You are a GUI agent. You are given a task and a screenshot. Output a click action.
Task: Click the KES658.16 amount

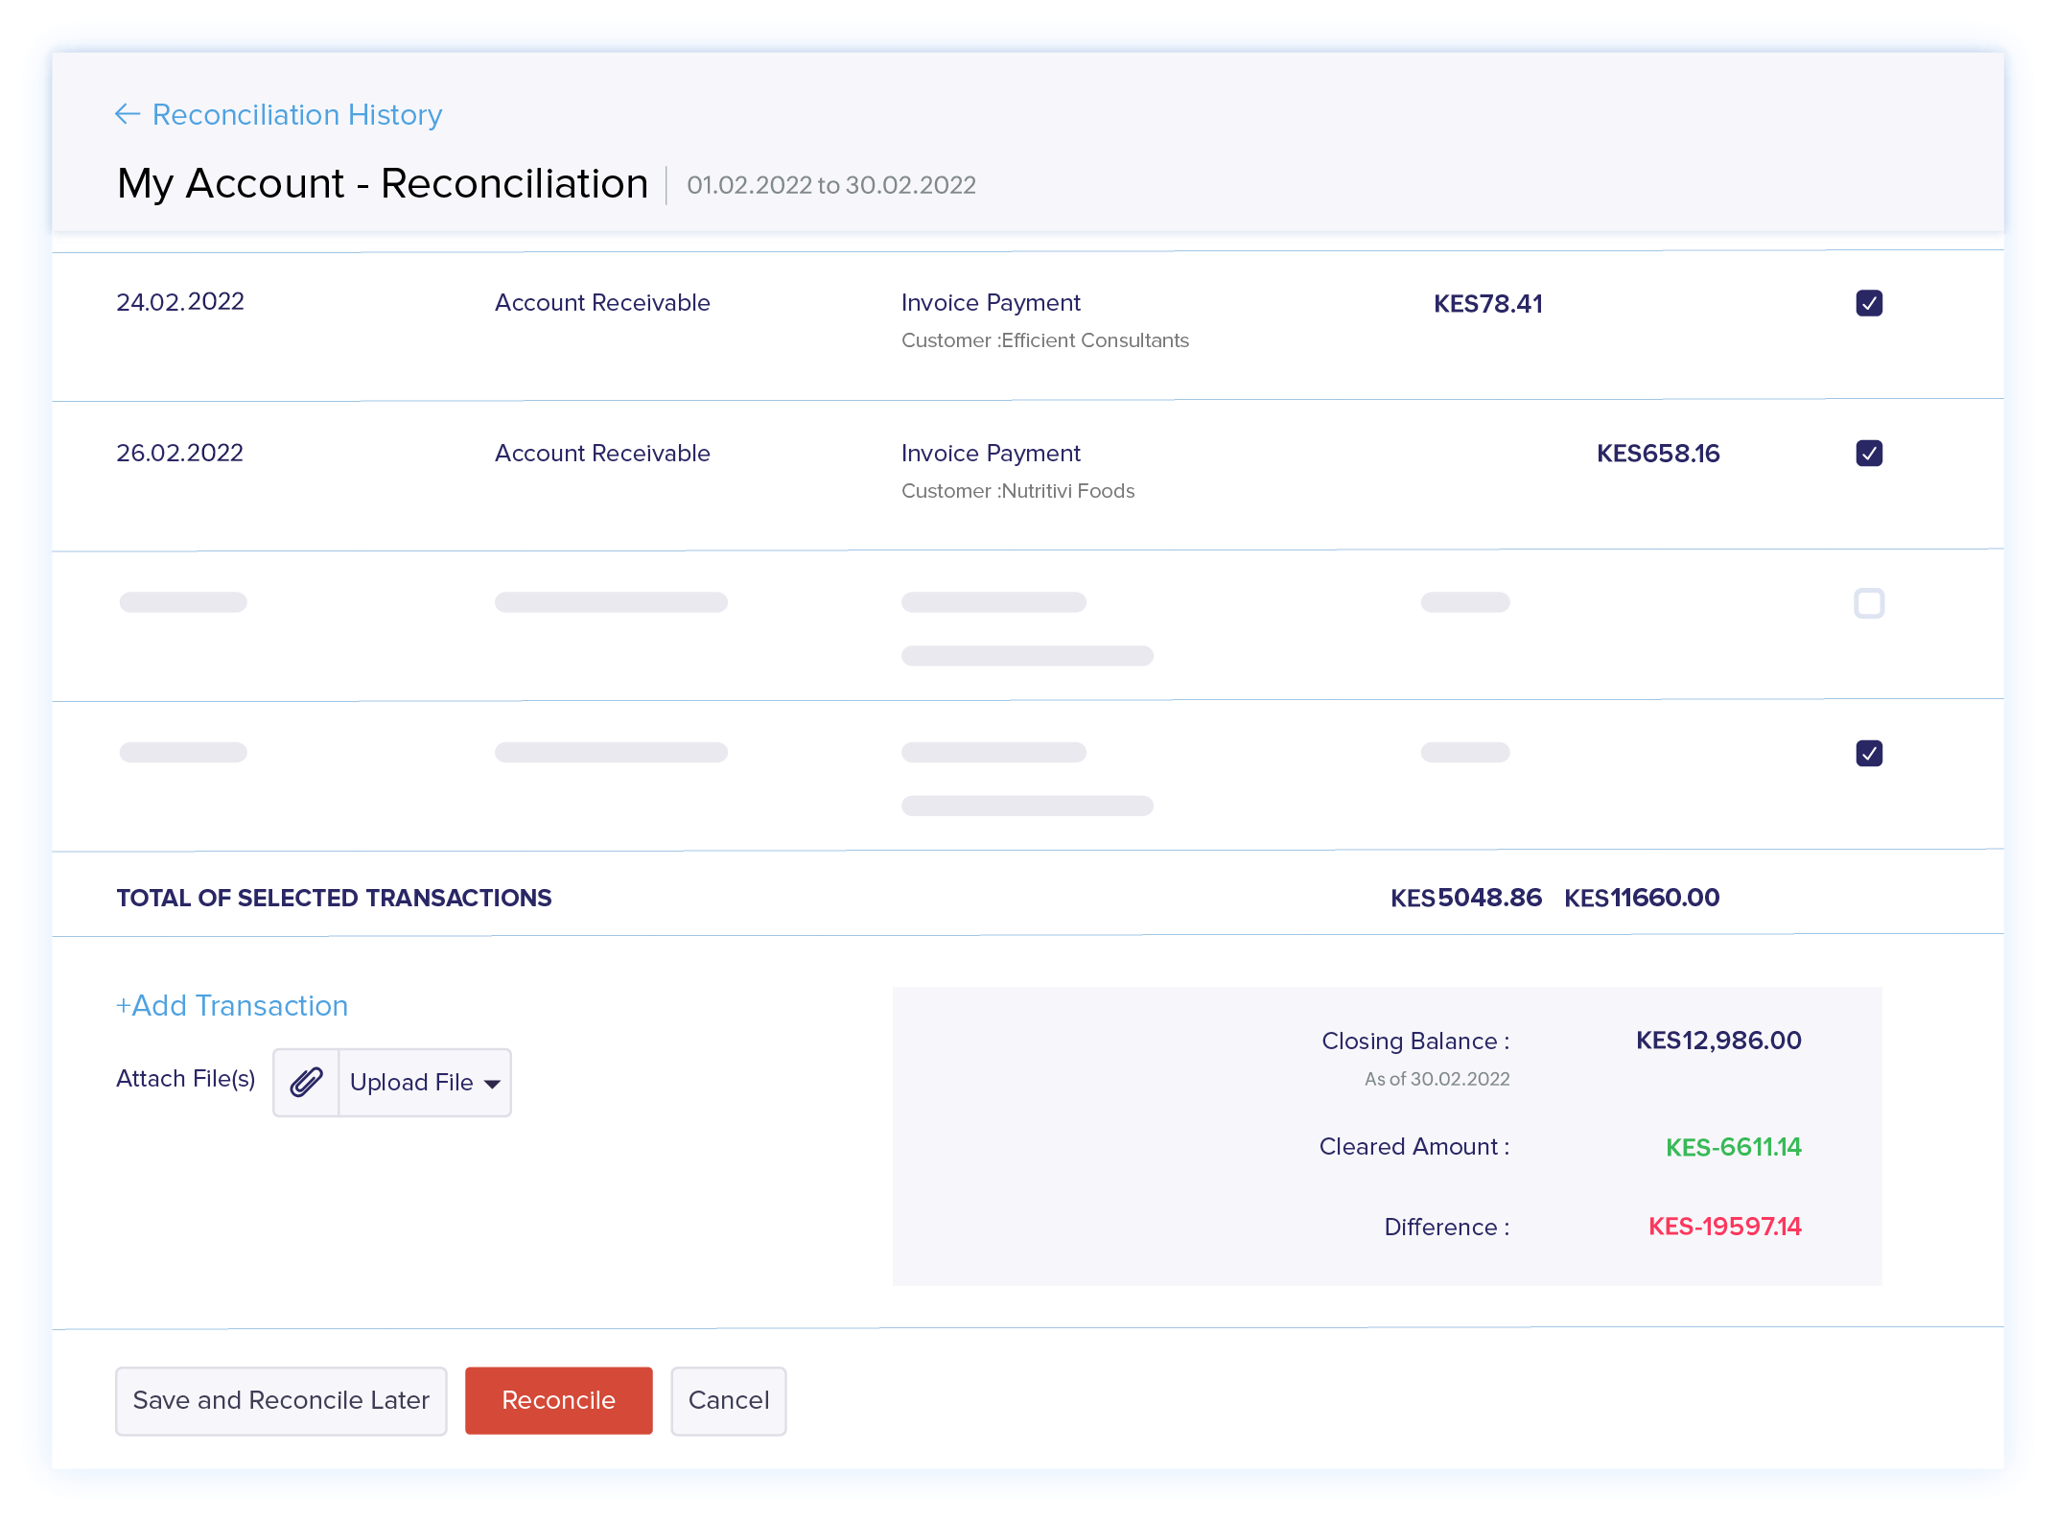[1657, 453]
